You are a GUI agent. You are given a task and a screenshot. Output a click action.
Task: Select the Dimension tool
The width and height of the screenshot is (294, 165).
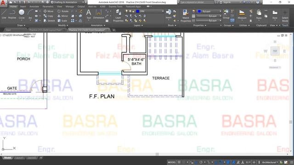pyautogui.click(x=99, y=14)
